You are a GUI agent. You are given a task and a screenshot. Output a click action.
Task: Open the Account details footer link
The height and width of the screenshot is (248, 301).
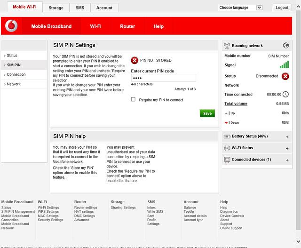click(x=195, y=216)
